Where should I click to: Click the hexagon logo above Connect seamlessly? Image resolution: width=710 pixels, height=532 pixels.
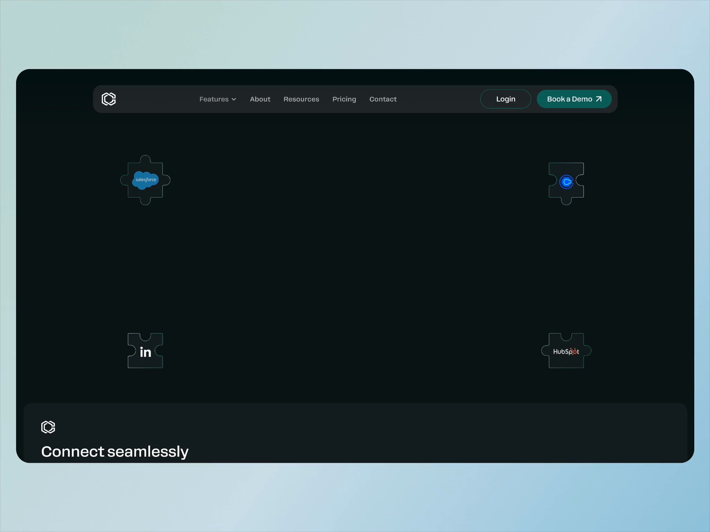point(48,427)
